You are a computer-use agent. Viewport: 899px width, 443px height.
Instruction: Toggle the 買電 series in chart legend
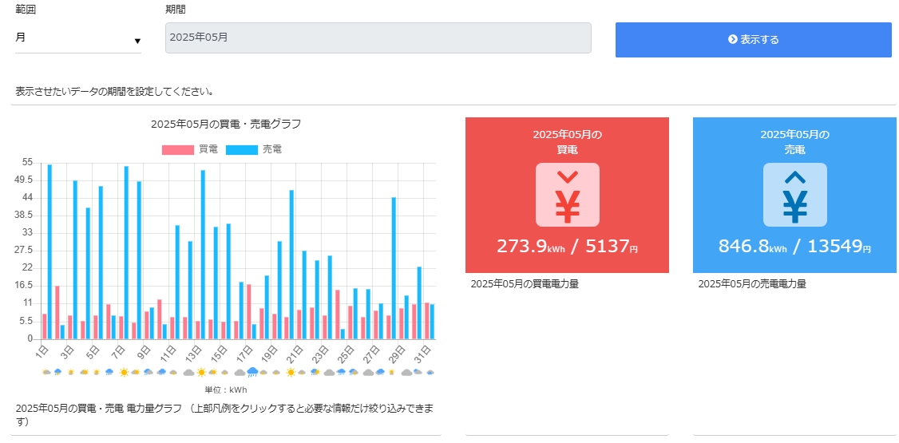(x=190, y=149)
